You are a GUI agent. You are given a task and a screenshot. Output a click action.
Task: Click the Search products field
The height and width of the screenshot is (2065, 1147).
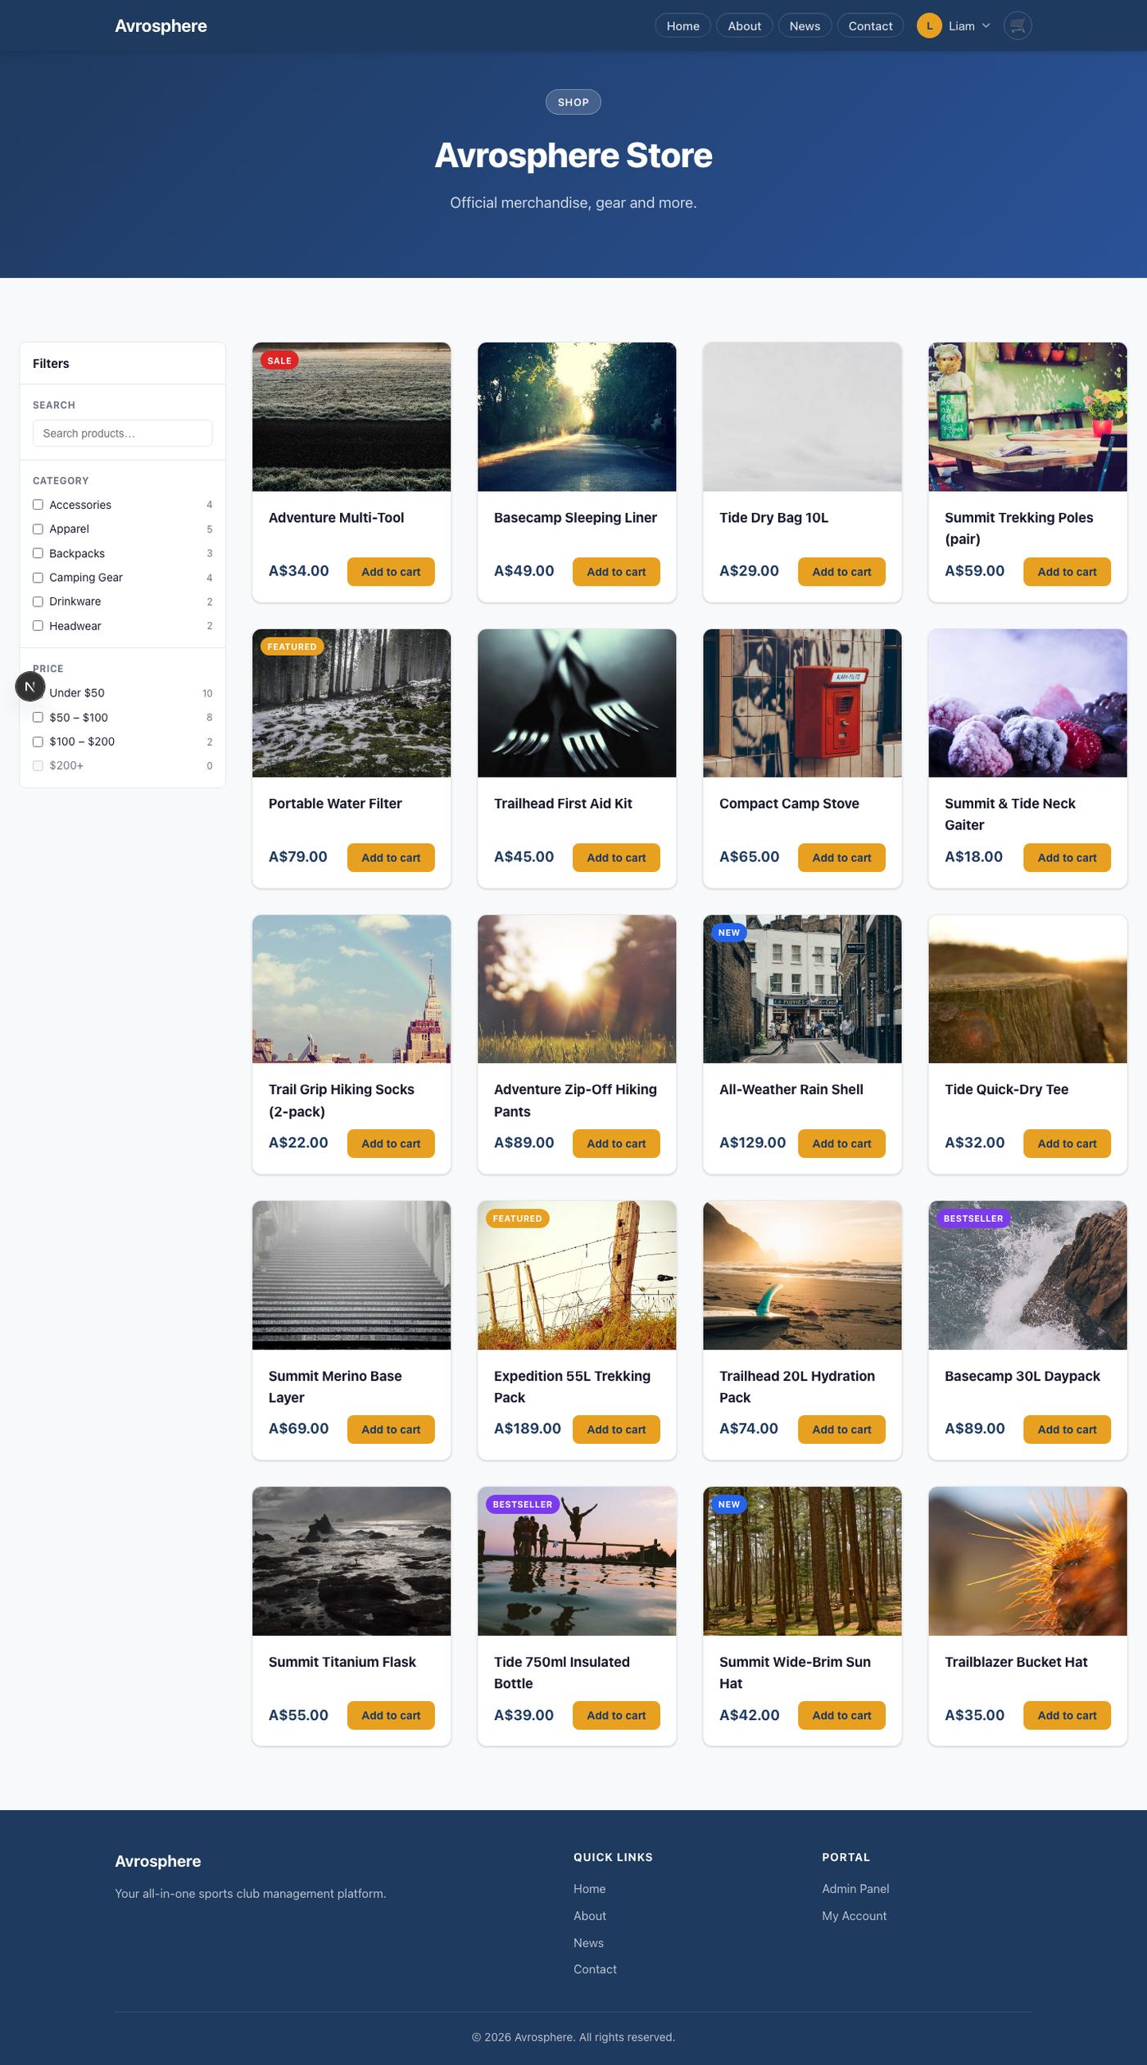pos(122,433)
